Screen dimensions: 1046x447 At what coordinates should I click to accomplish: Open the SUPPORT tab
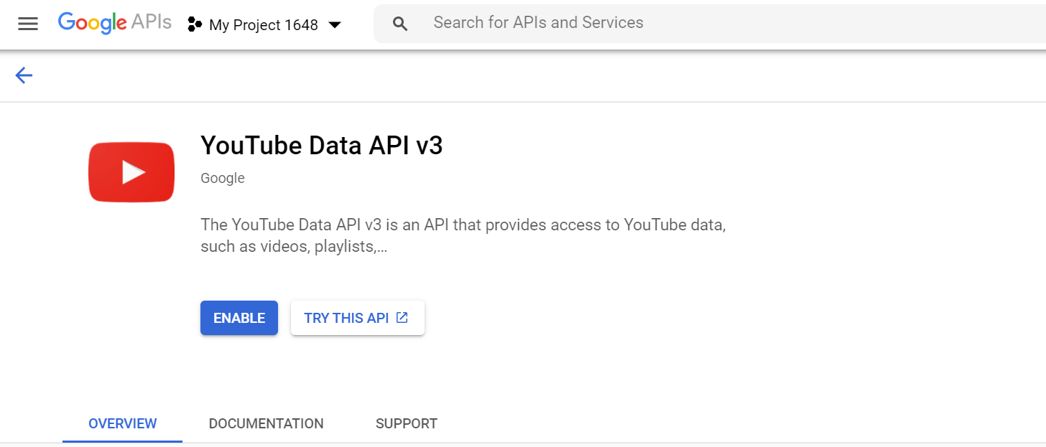[x=406, y=423]
